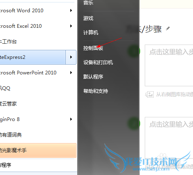Screen dimensions: 193x175
Task: Launch the ginPro 8 program entry
Action: click(x=10, y=119)
